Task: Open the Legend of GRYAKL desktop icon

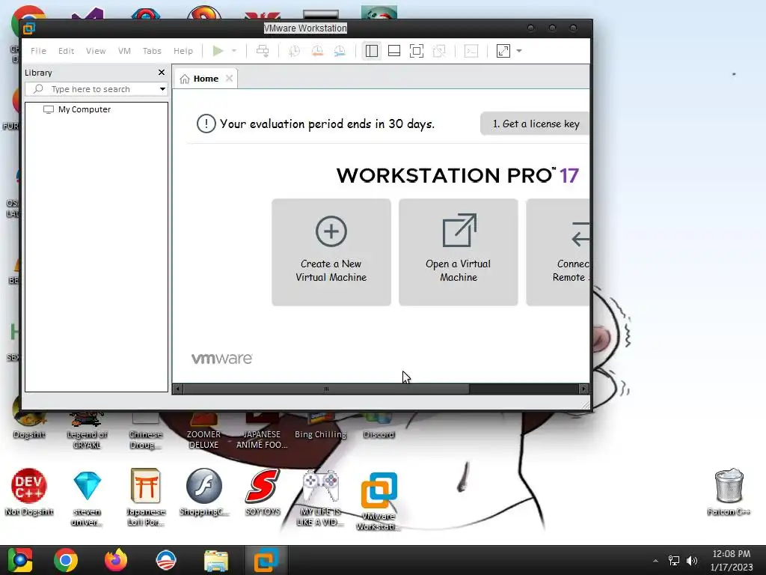Action: 87,431
